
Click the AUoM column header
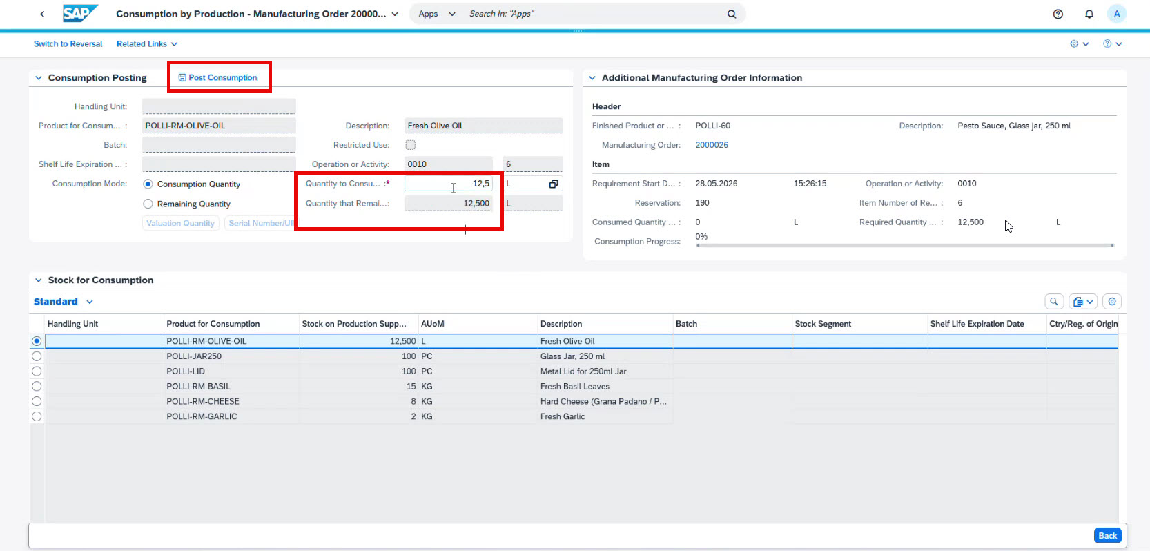[x=478, y=324]
